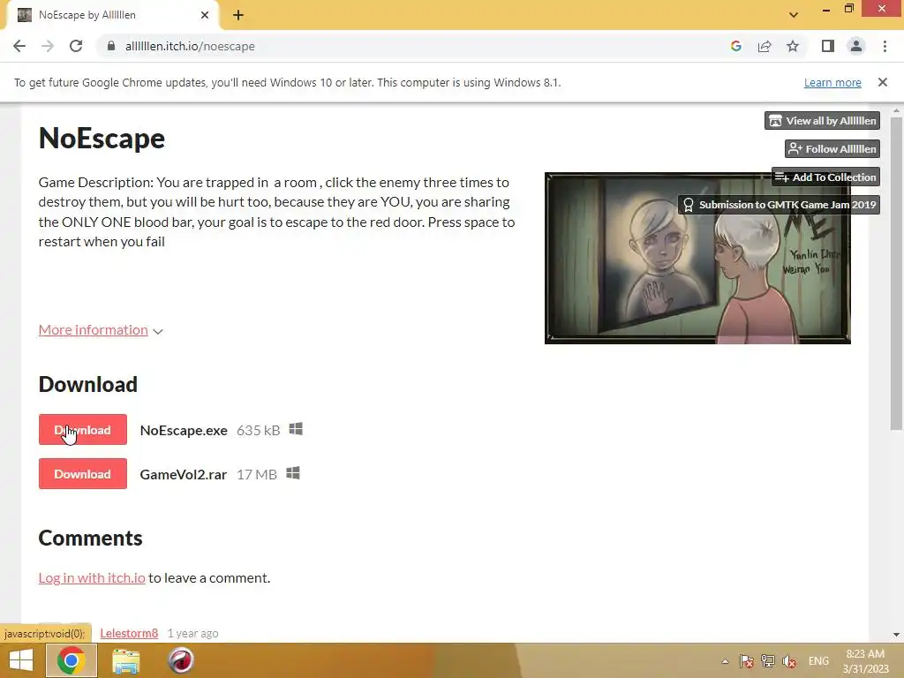Select the NoEscape by Allllllen tab

[x=112, y=15]
